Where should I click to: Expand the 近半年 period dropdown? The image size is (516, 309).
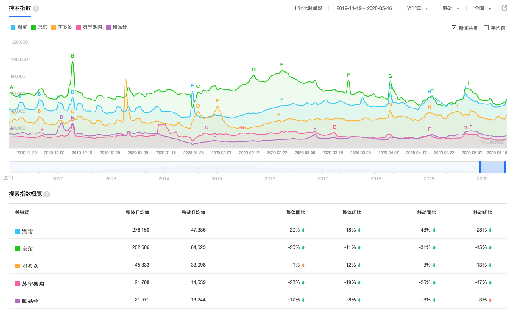(417, 8)
